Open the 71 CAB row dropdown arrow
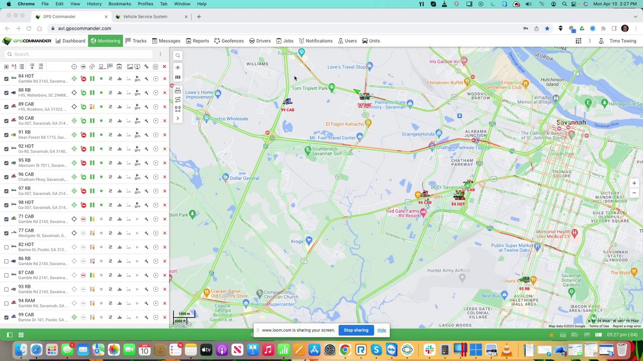 click(156, 219)
